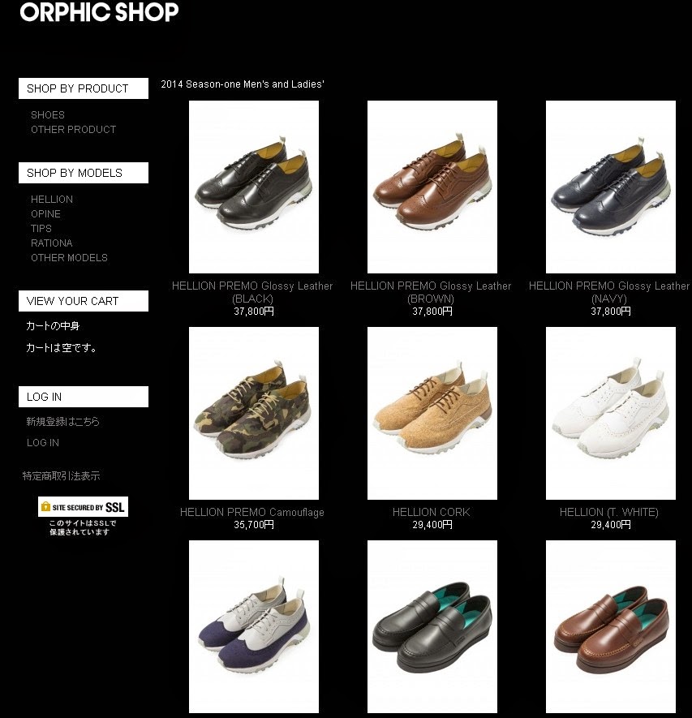692x718 pixels.
Task: Click the ORPHIC SHOP logo
Action: pos(99,11)
